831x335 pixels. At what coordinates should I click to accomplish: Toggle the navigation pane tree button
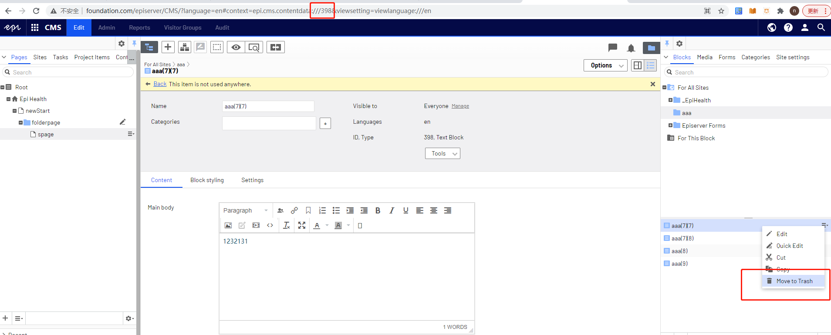coord(149,47)
